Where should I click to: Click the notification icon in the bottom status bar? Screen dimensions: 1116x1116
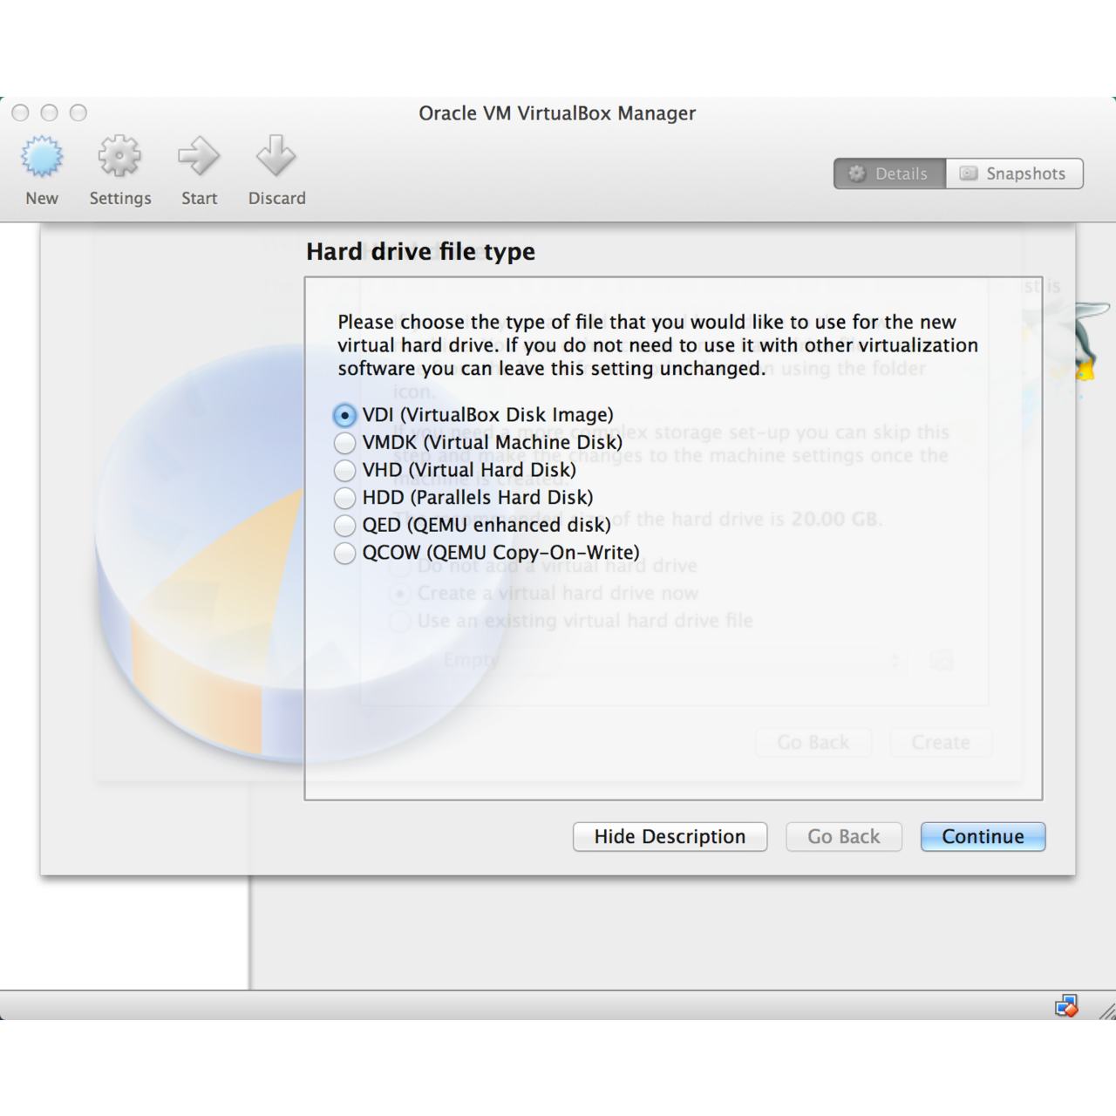pyautogui.click(x=1066, y=1004)
